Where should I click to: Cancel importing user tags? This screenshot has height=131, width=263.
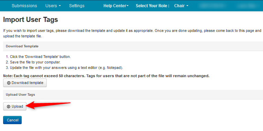(12, 120)
